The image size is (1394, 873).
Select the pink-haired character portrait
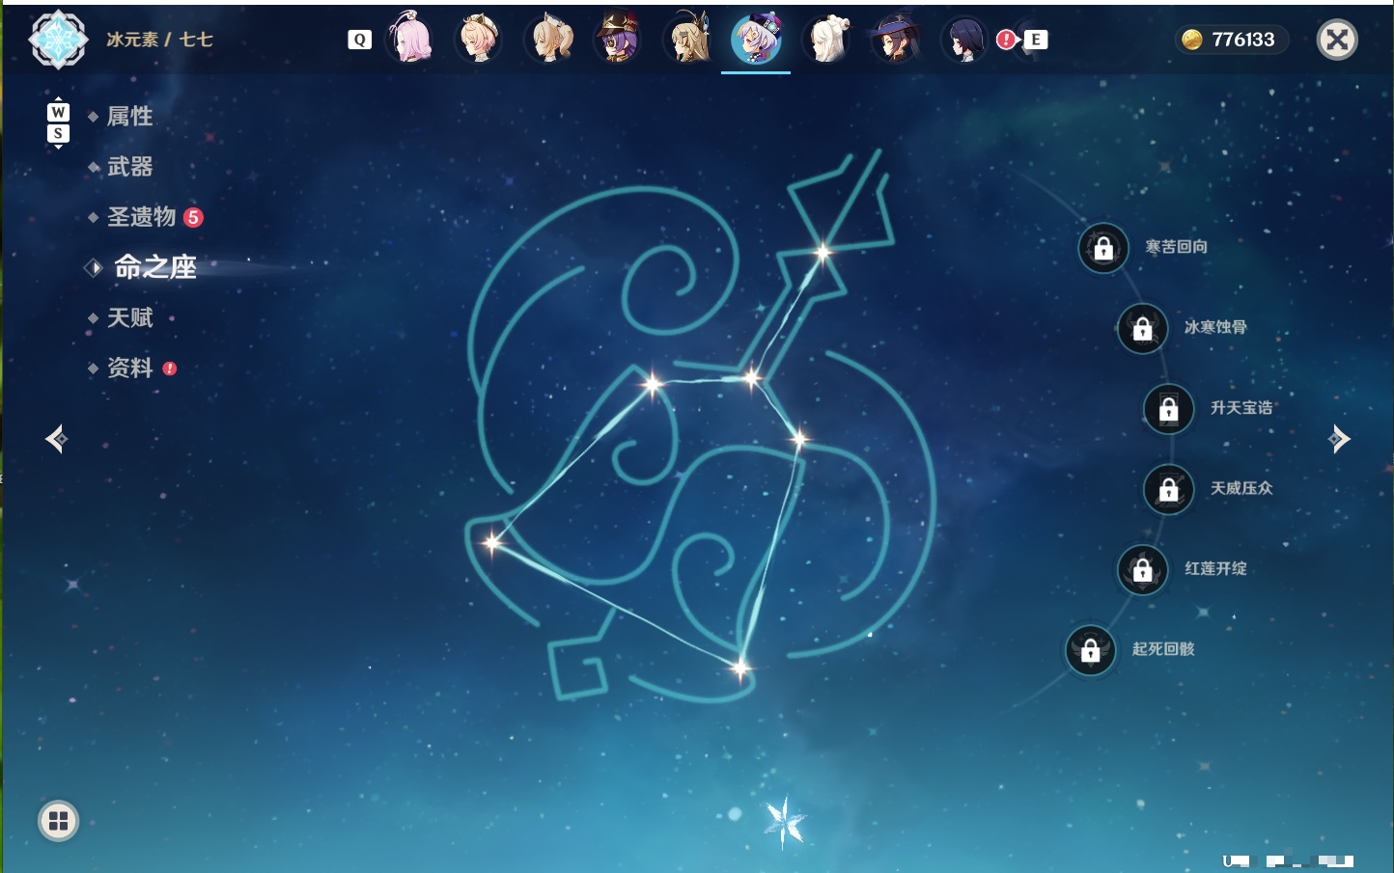[409, 39]
